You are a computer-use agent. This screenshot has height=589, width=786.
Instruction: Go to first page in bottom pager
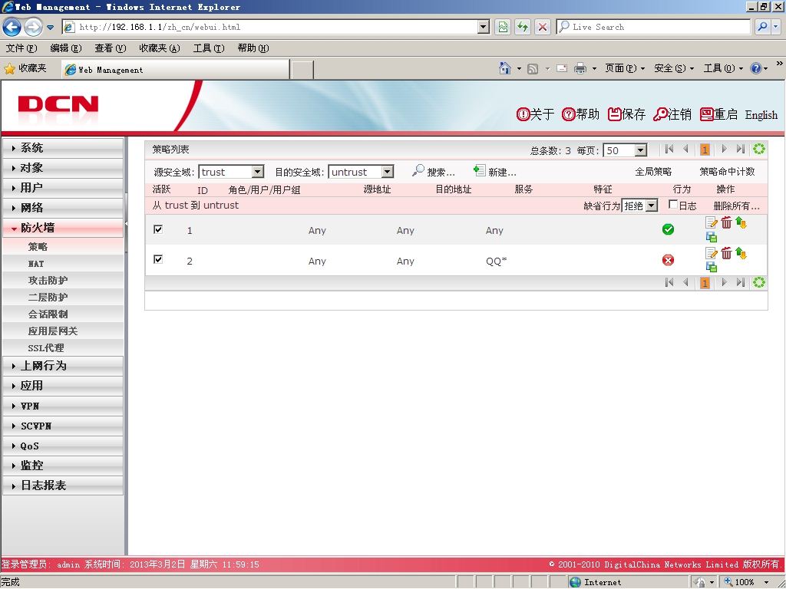[x=669, y=282]
